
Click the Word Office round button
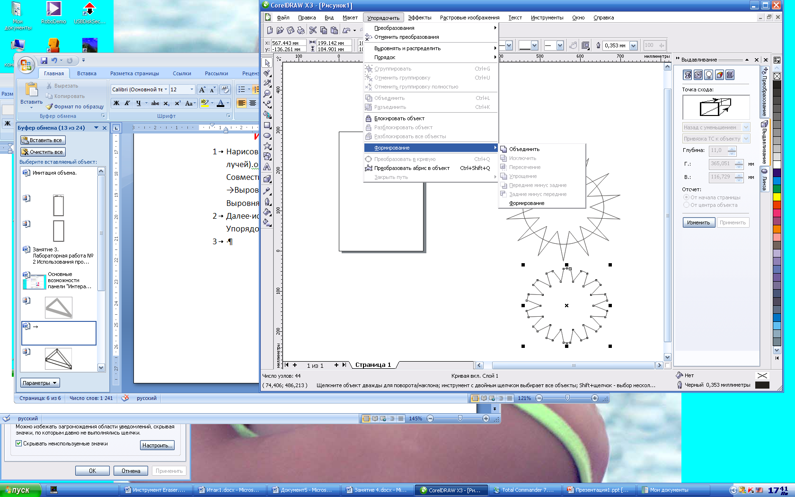pos(26,65)
